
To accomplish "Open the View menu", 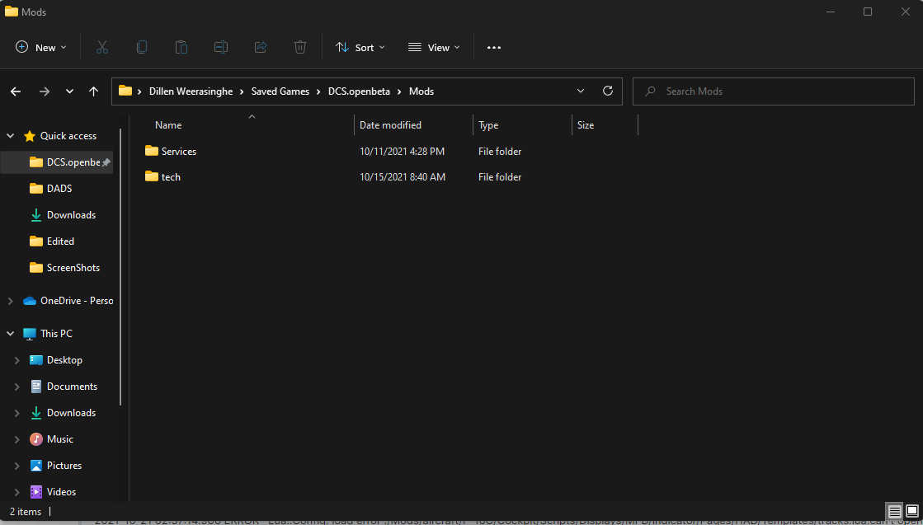I will pos(434,48).
